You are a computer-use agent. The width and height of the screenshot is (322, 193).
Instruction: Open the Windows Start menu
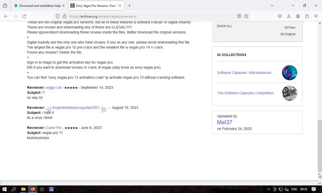tap(4, 189)
